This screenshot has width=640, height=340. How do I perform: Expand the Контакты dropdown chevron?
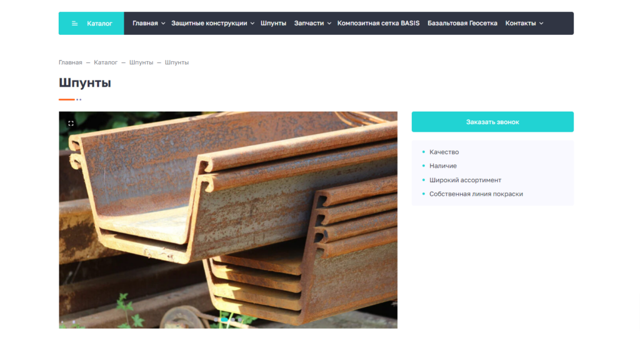pos(541,24)
